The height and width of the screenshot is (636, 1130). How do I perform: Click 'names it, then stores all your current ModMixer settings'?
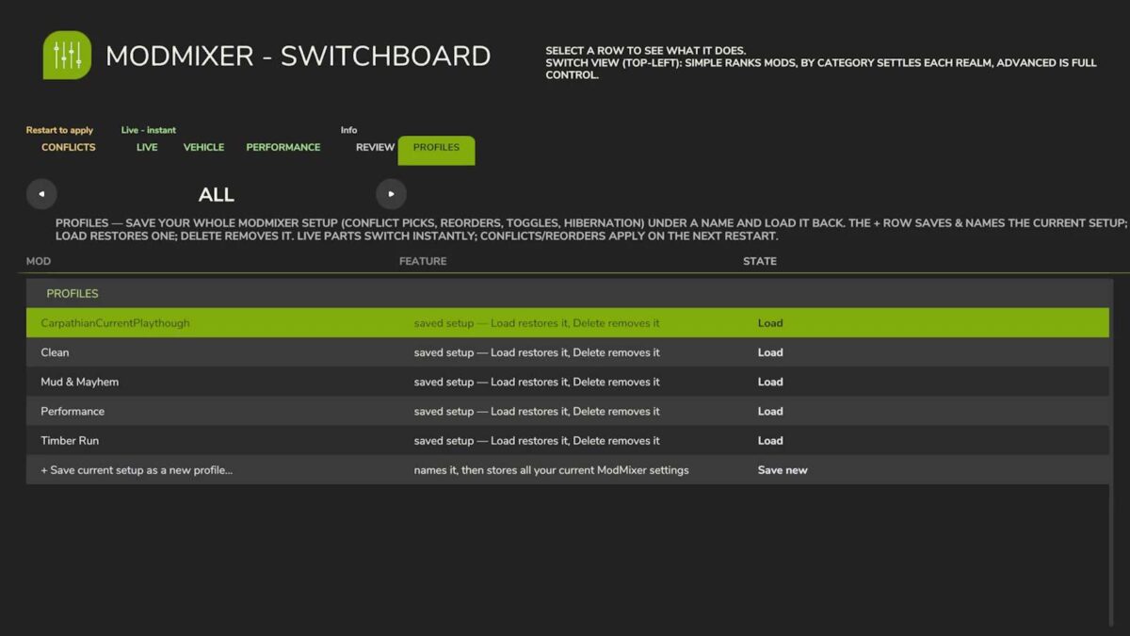click(551, 470)
